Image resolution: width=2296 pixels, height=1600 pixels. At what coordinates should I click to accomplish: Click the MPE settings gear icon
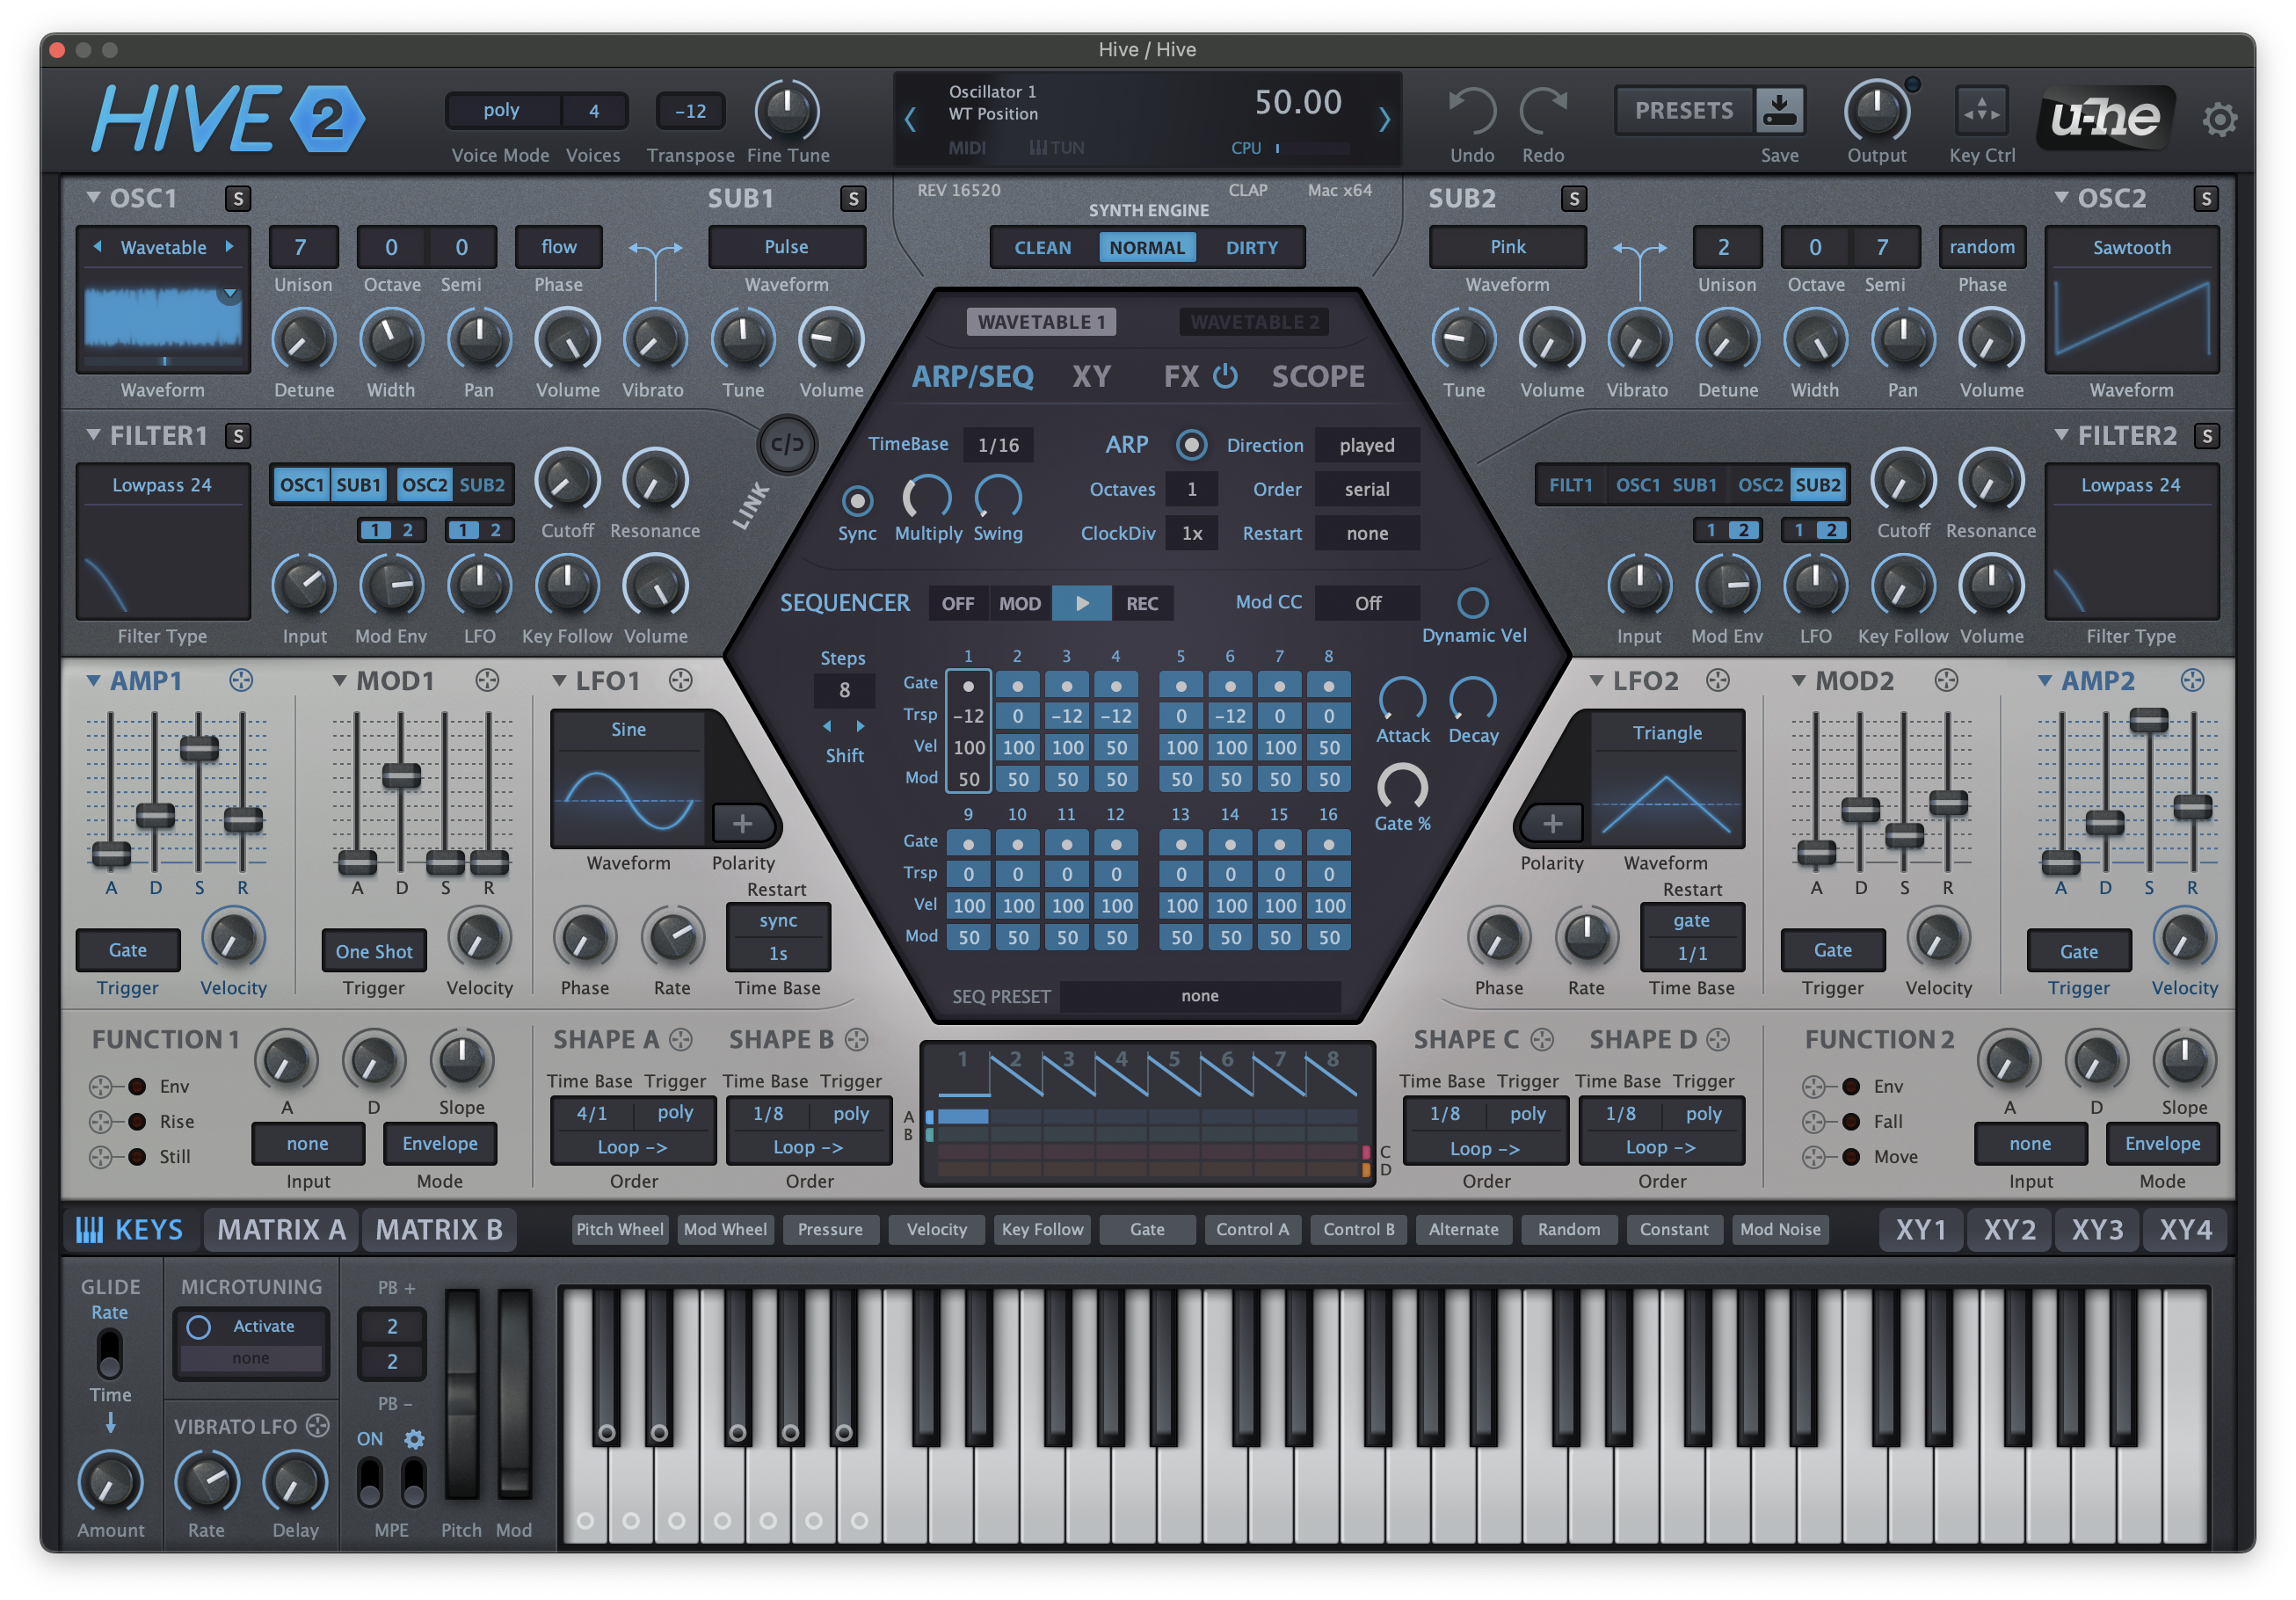414,1439
